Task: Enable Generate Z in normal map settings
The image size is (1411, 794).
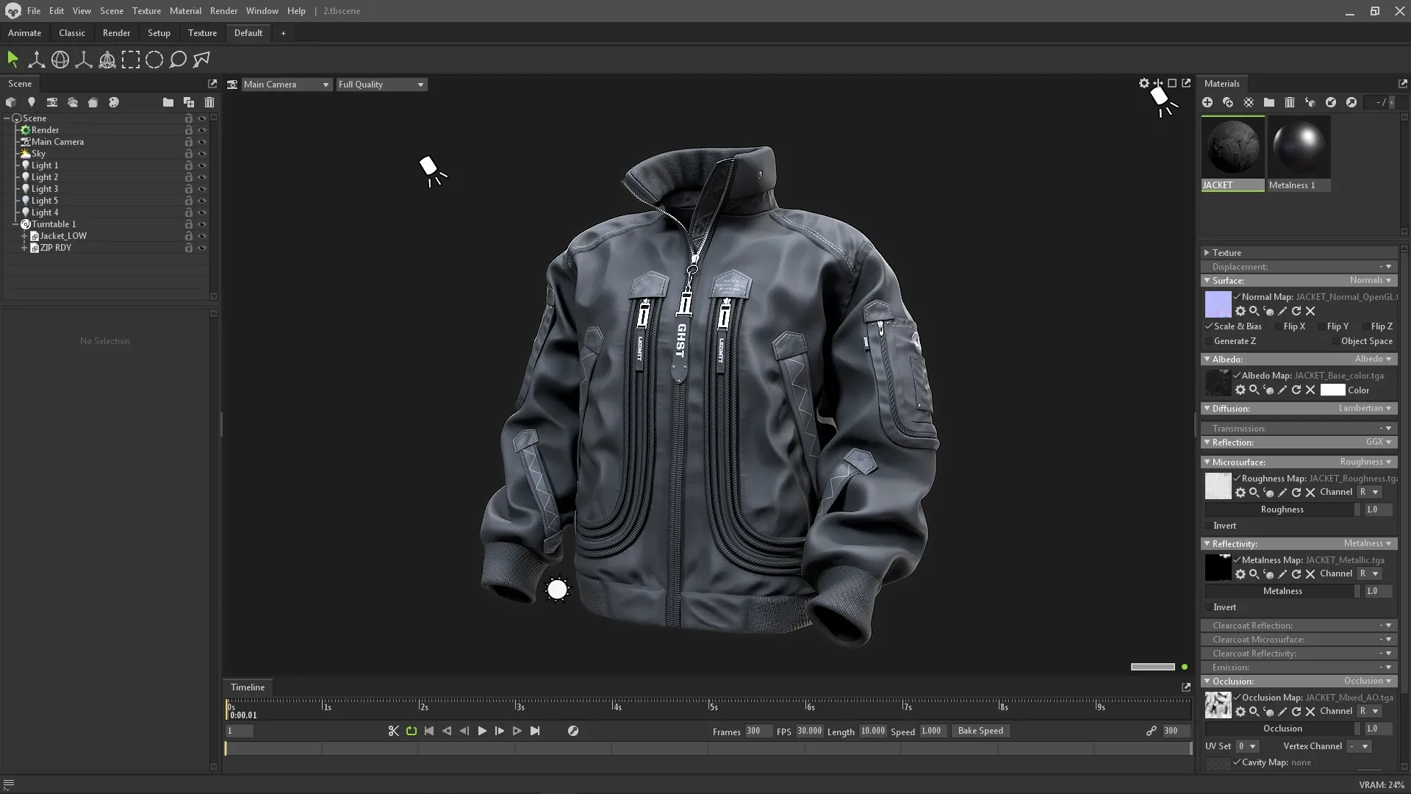Action: (1210, 341)
